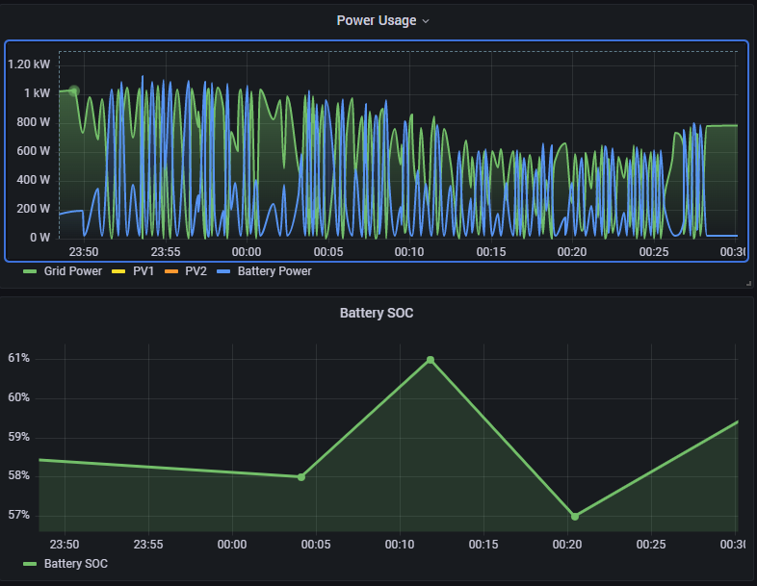Toggle Battery Power series in legend
The image size is (757, 586).
coord(274,271)
